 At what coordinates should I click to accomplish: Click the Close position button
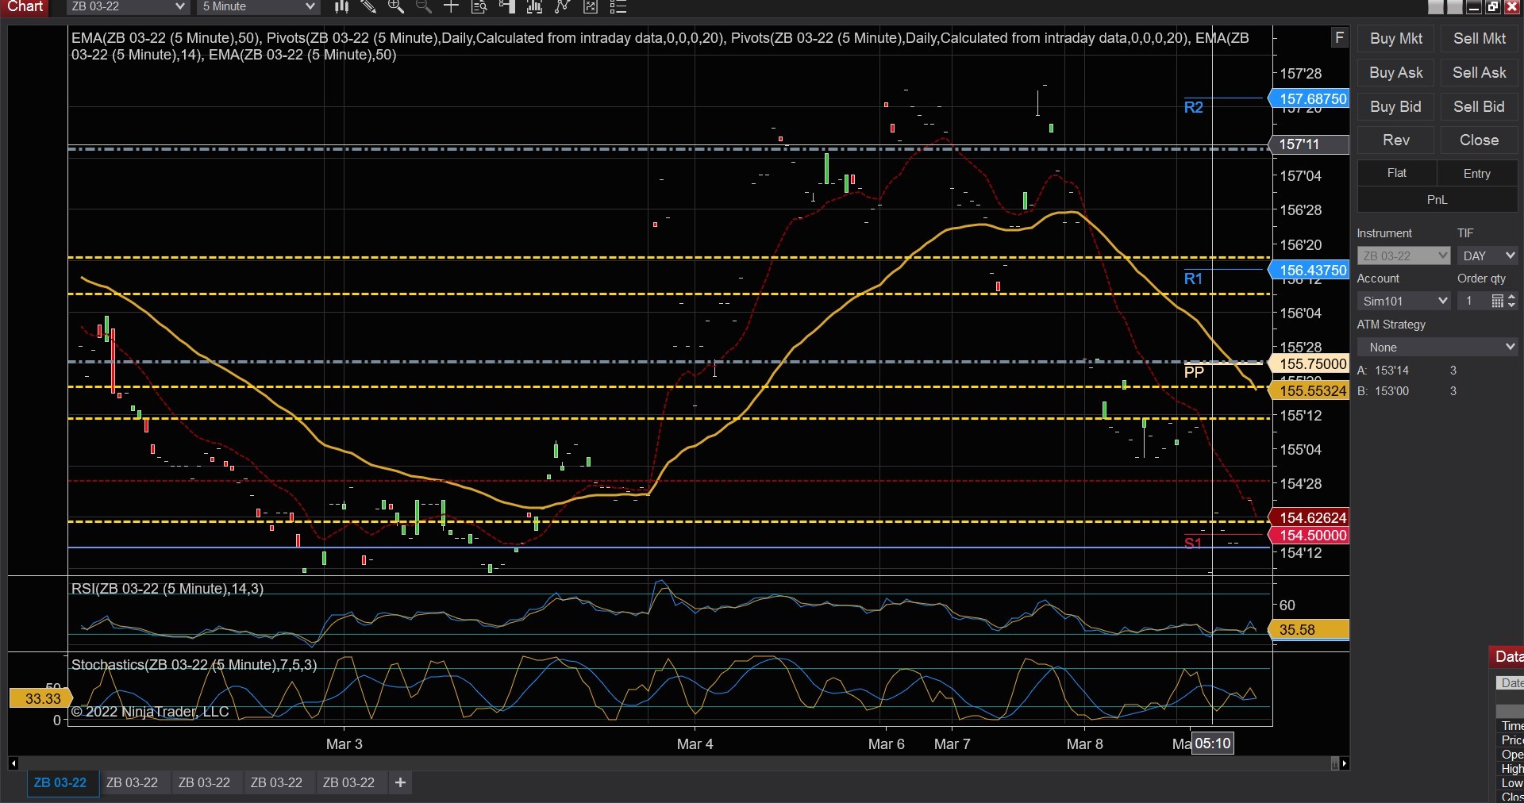click(x=1480, y=140)
